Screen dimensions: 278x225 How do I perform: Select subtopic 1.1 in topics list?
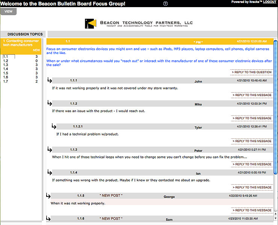point(6,57)
